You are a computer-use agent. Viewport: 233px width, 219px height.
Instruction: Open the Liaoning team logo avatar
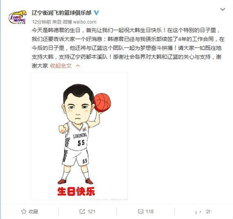pyautogui.click(x=18, y=17)
